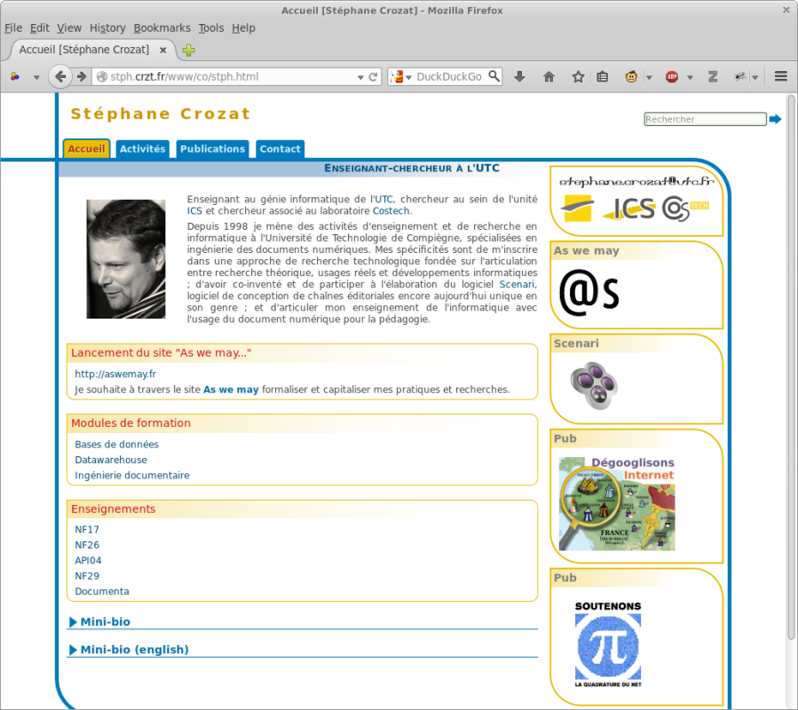Screen dimensions: 798x710
Task: Click the DuckDuckGo search engine icon
Action: 397,77
